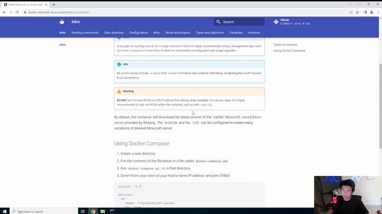This screenshot has height=214, width=382.
Task: Follow the Kubernetes link in the note
Action: [153, 51]
